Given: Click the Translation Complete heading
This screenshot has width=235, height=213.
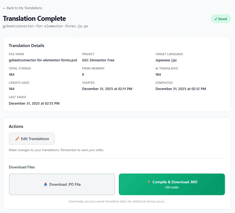Looking at the screenshot, I should pos(34,19).
